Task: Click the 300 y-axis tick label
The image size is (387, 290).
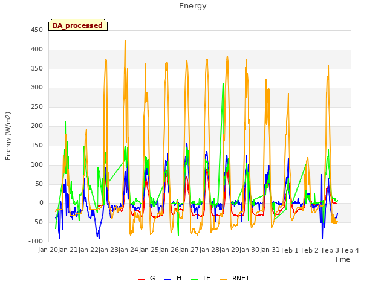Action: pos(37,87)
